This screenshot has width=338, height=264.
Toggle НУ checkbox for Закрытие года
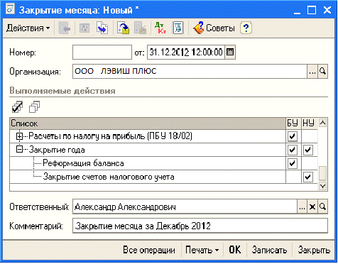click(x=307, y=150)
